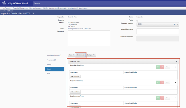Mark Vapor Barrier as Fail (F)

click(x=162, y=82)
